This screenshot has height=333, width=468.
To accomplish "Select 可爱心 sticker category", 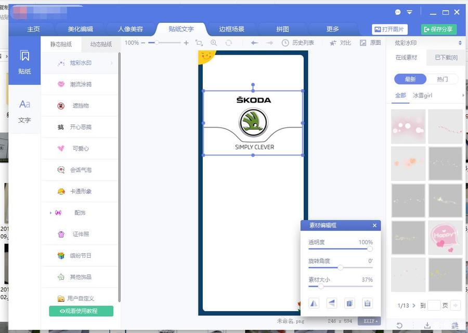I will pyautogui.click(x=80, y=149).
